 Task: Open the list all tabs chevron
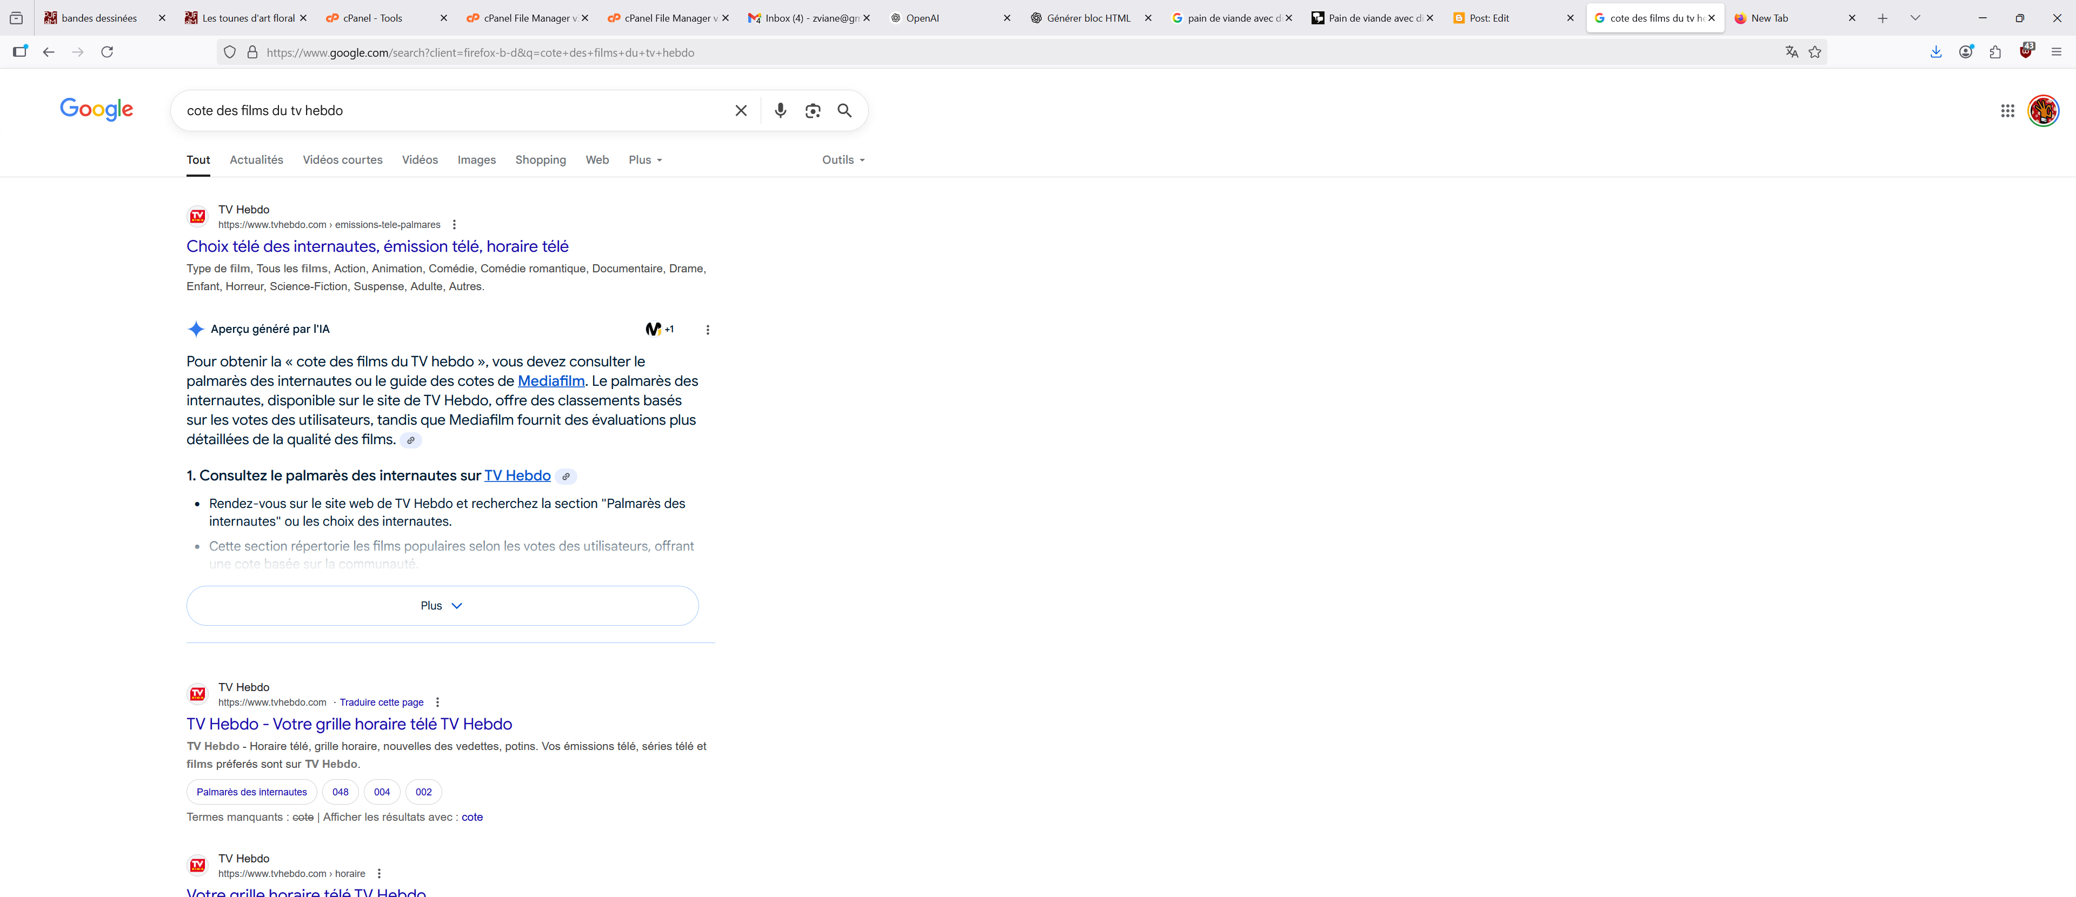coord(1915,18)
